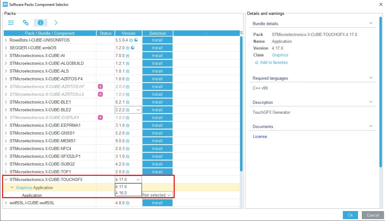Click the details panel vertical scrollbar

coord(381,92)
